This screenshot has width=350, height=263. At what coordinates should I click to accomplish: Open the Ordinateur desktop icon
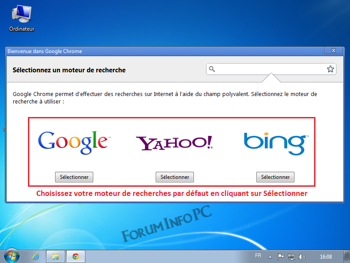[x=21, y=18]
